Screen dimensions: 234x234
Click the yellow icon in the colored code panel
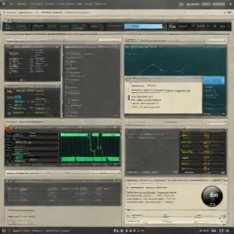click(x=9, y=91)
